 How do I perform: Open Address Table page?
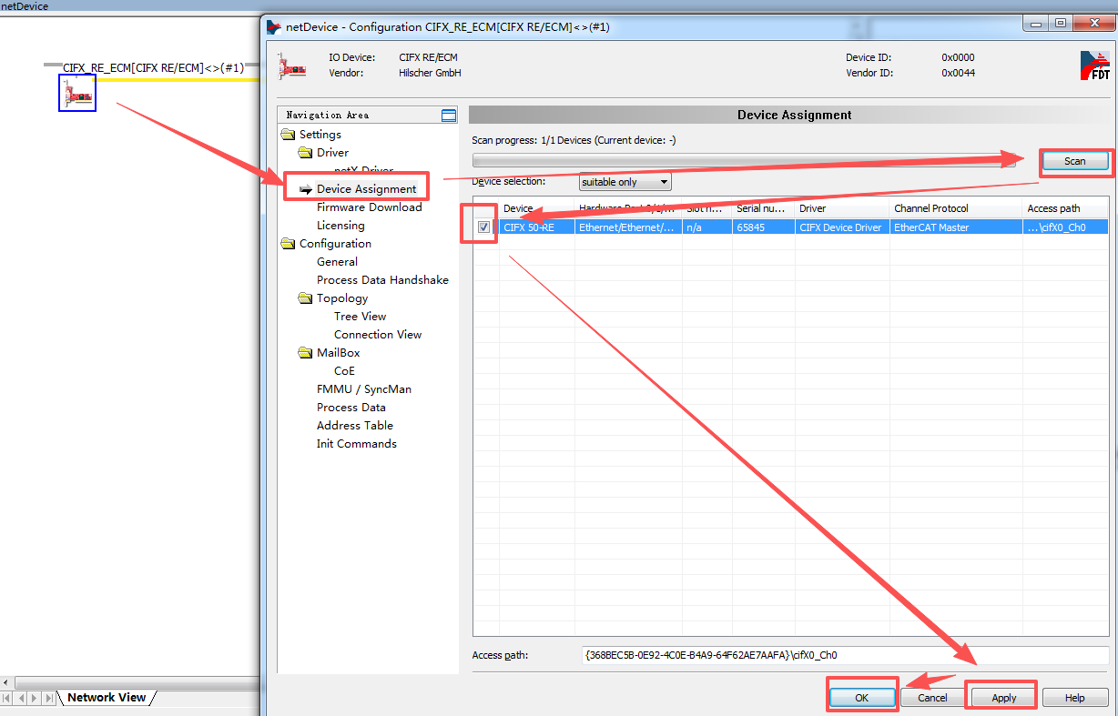tap(355, 426)
